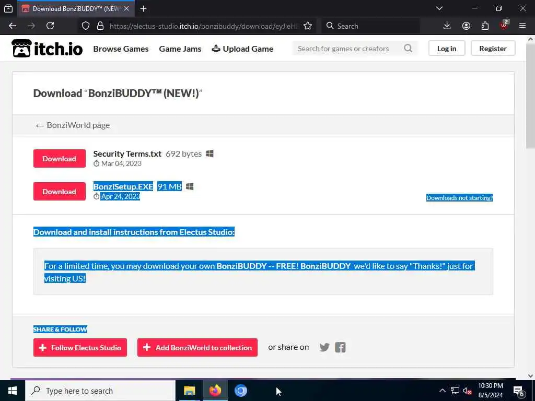Screen dimensions: 535x401
Task: Follow Electus Studio button
Action: click(80, 347)
